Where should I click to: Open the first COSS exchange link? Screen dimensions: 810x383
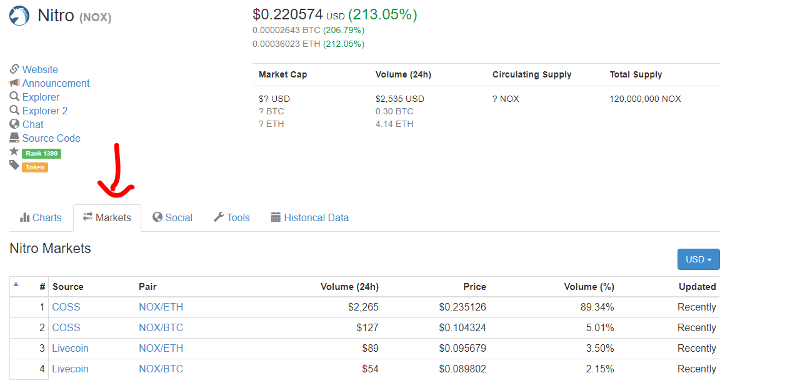point(66,307)
